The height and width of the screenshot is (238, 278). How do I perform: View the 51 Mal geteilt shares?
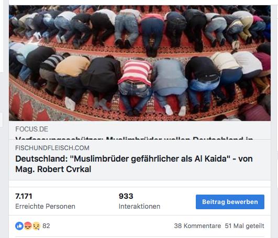coord(244,226)
